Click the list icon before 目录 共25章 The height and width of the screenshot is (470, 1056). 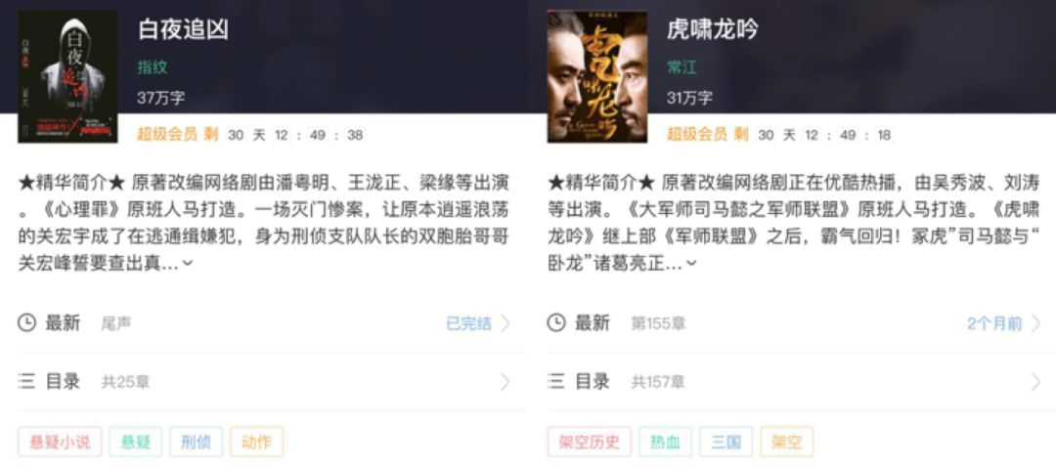[x=26, y=382]
